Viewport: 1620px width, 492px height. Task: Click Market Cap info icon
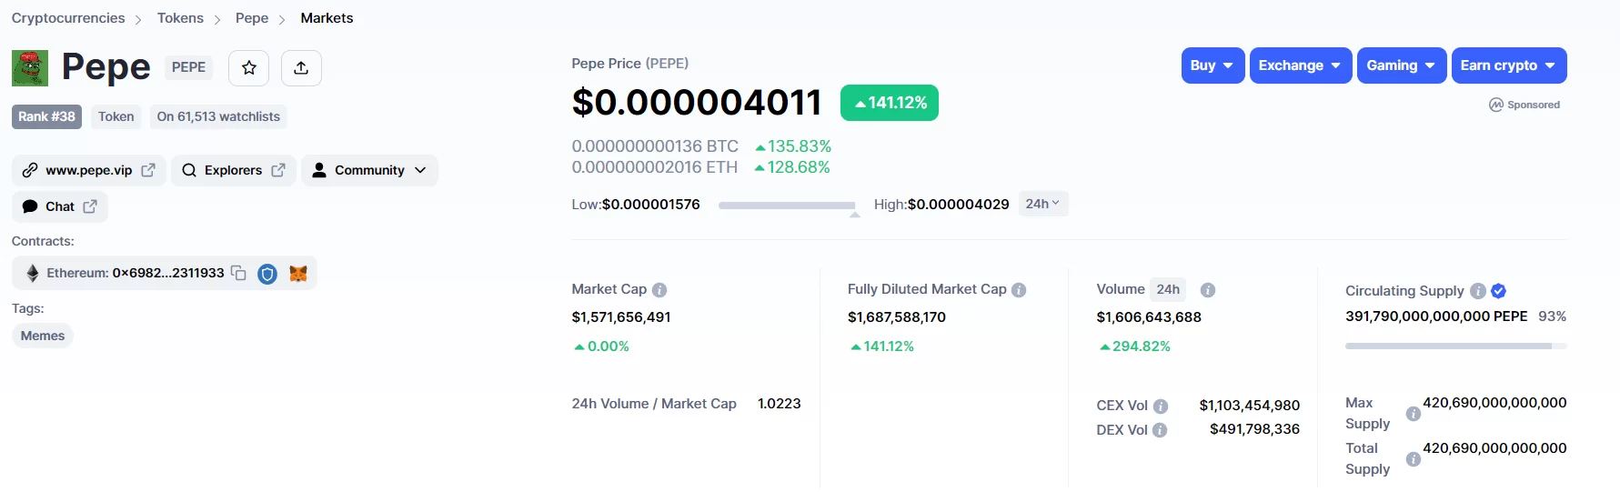coord(659,290)
